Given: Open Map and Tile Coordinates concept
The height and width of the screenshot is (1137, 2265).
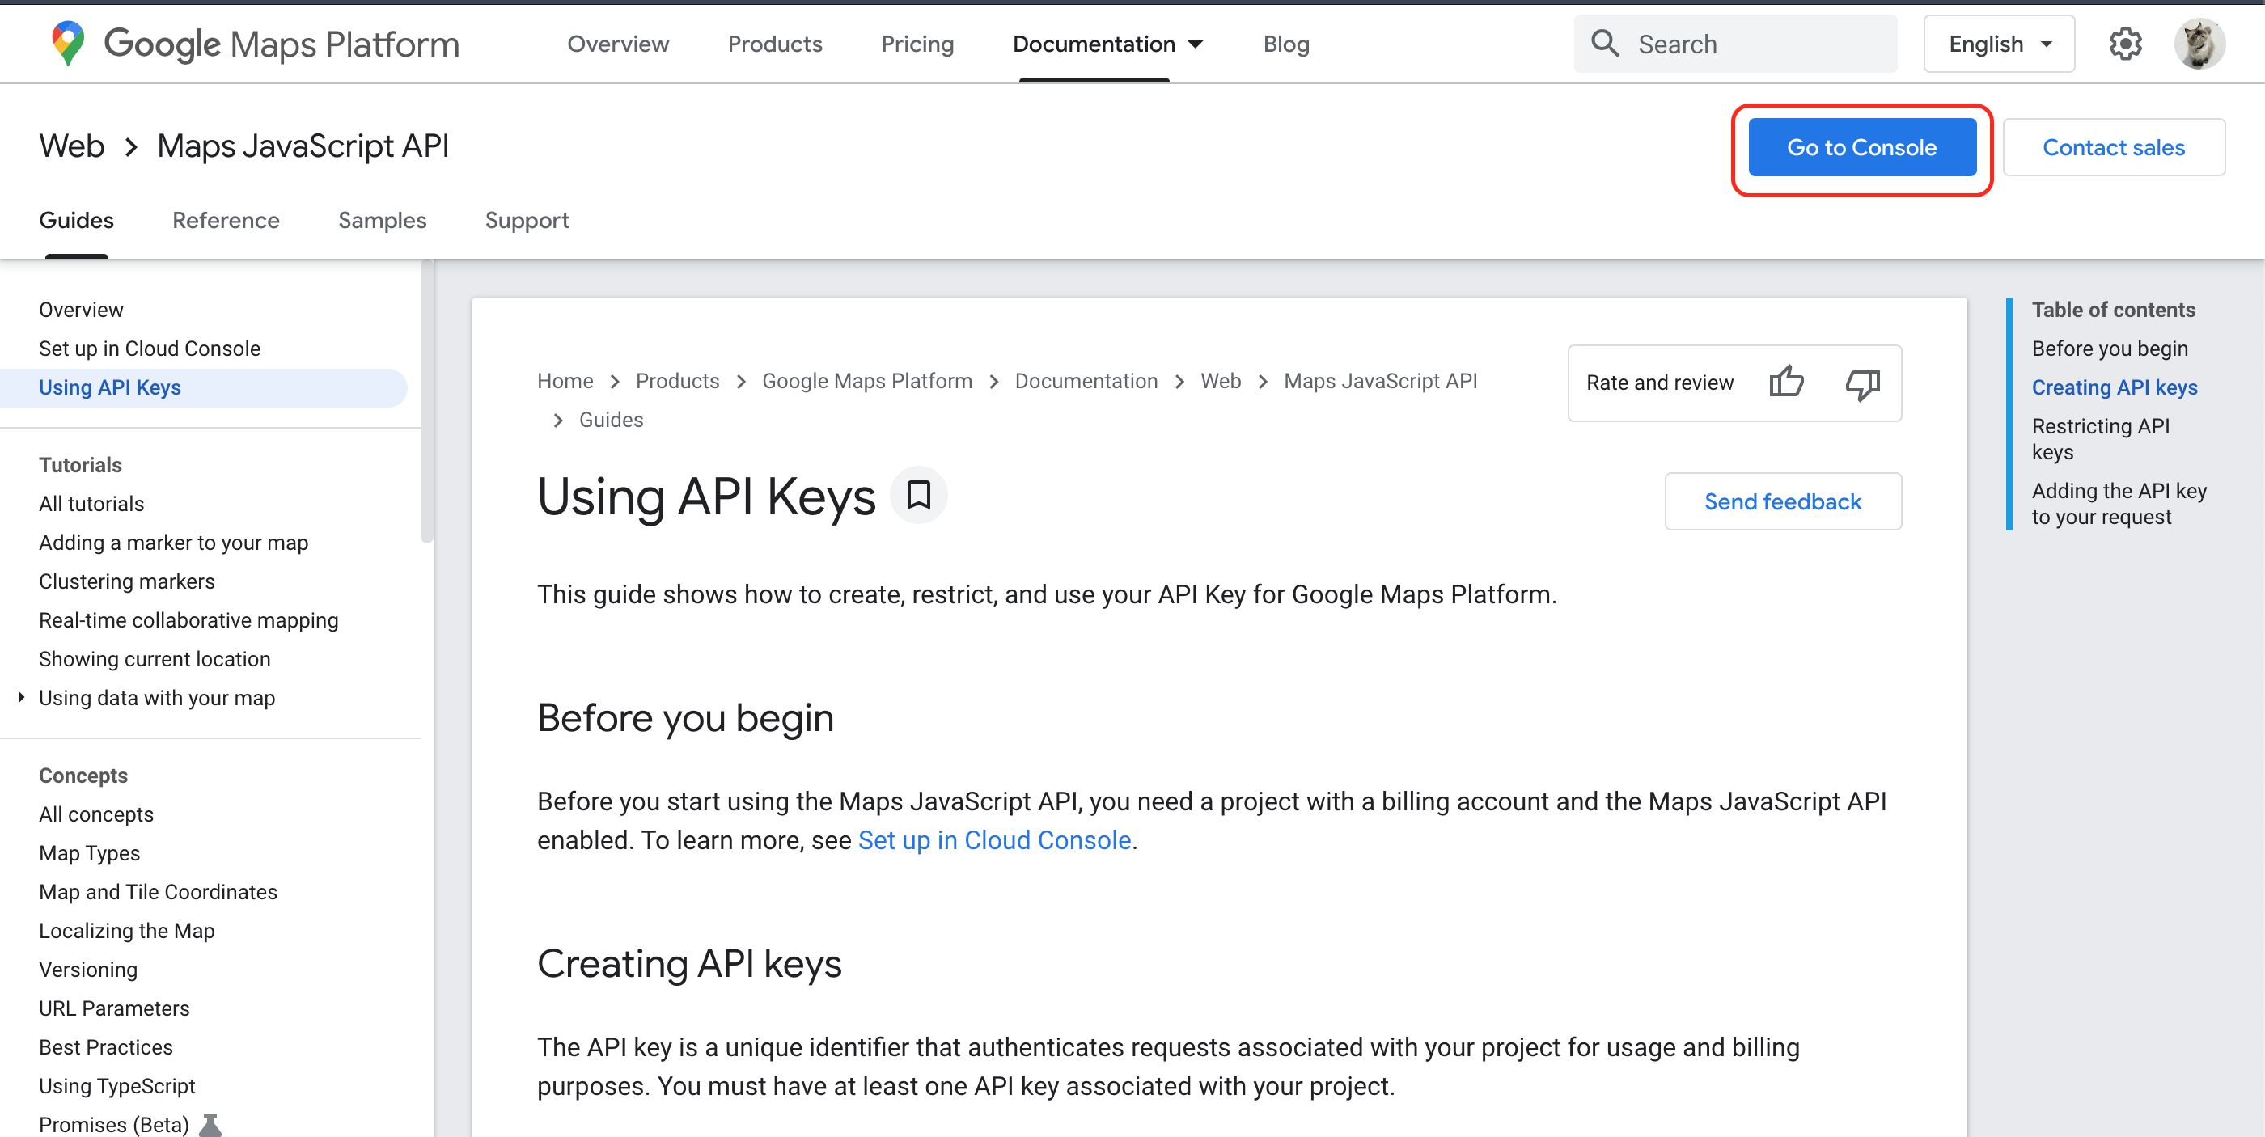Looking at the screenshot, I should (159, 891).
